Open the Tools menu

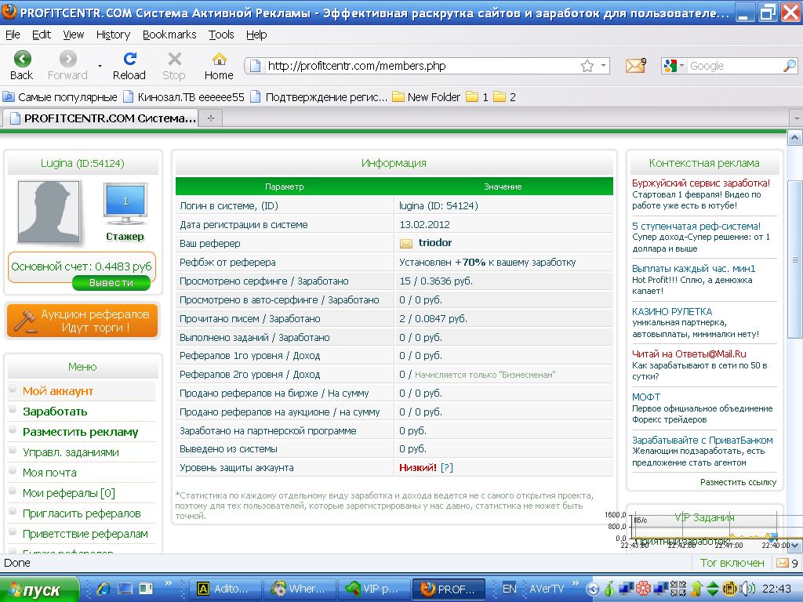(221, 34)
